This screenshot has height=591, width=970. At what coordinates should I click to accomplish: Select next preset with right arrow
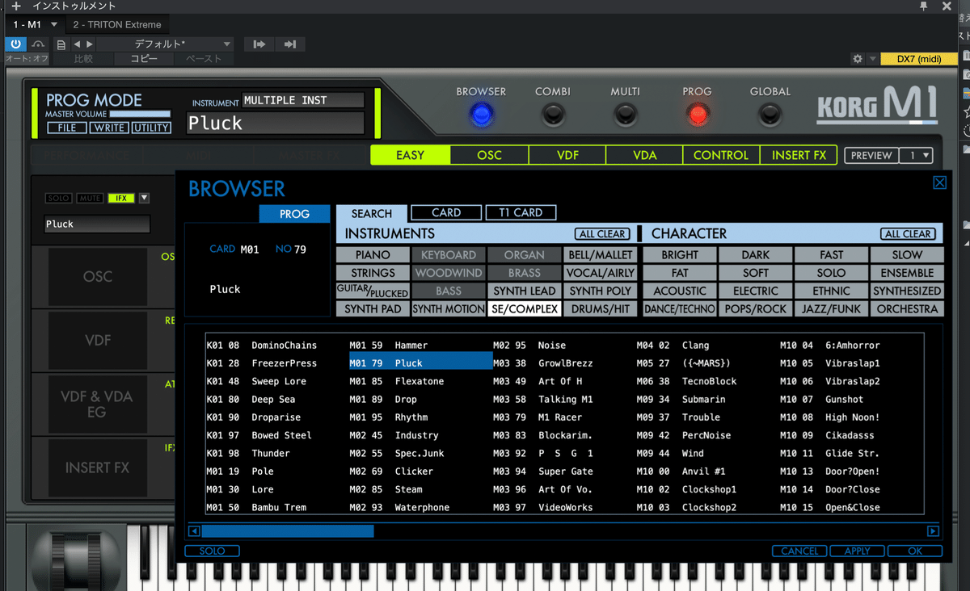tap(90, 44)
